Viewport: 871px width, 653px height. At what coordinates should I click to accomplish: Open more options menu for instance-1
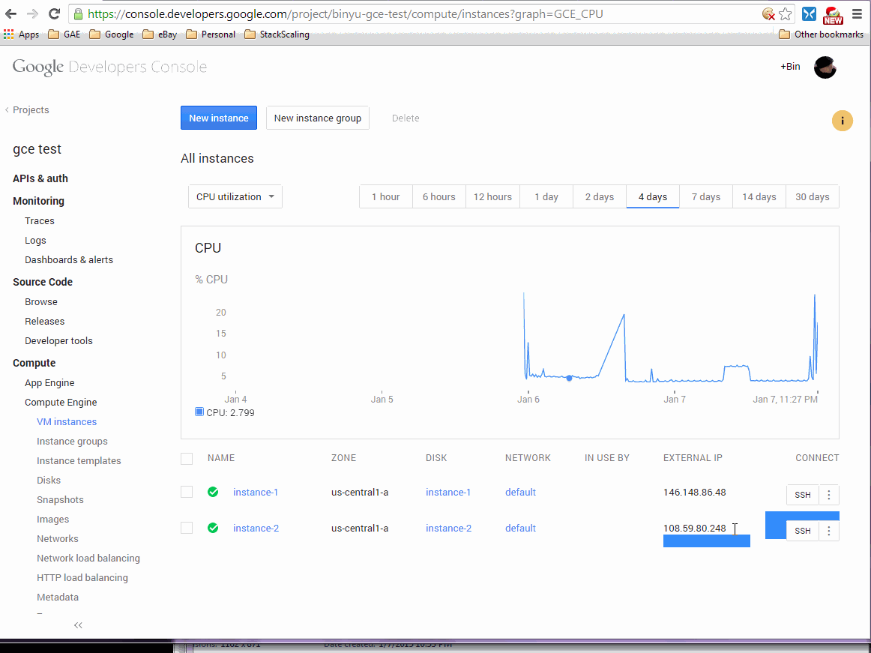point(829,495)
